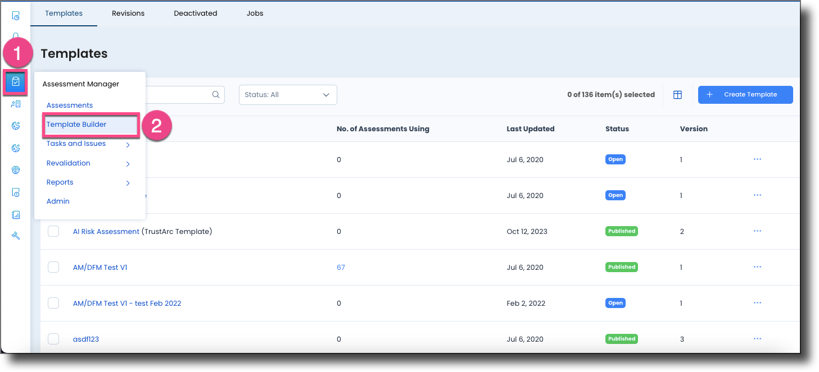Viewport: 819px width, 372px height.
Task: Open the Deactivated tab
Action: pos(195,13)
